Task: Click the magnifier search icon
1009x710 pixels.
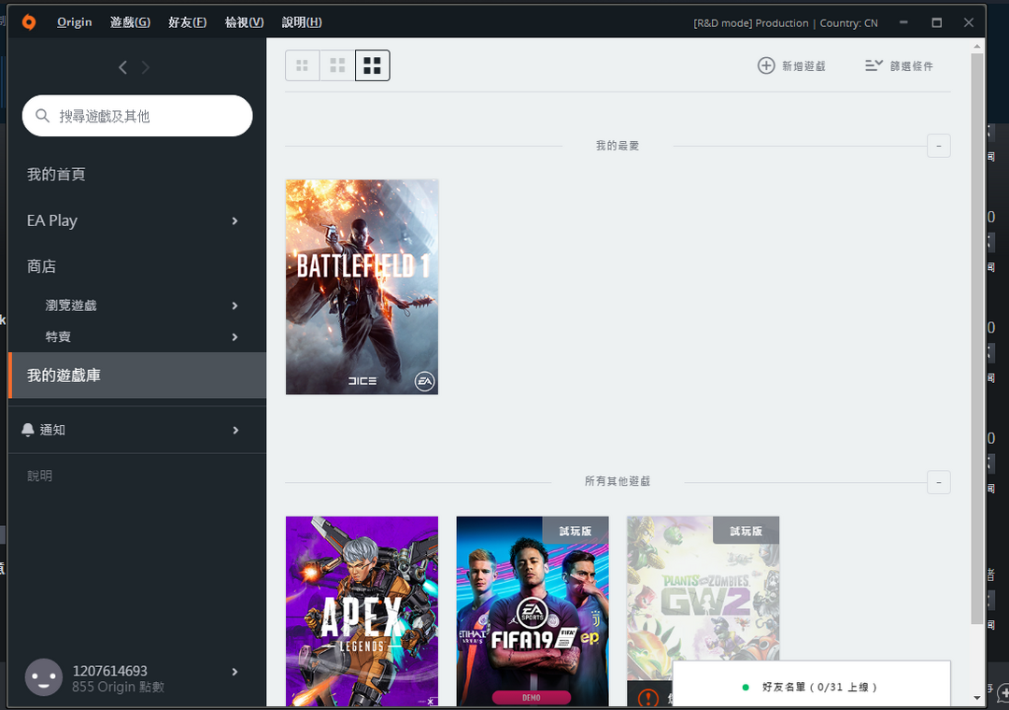Action: tap(42, 116)
